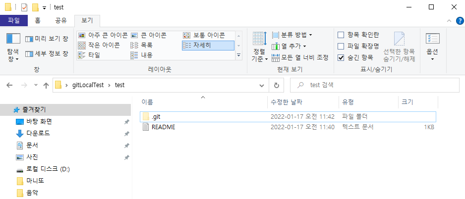Select the .git folder

click(288, 117)
